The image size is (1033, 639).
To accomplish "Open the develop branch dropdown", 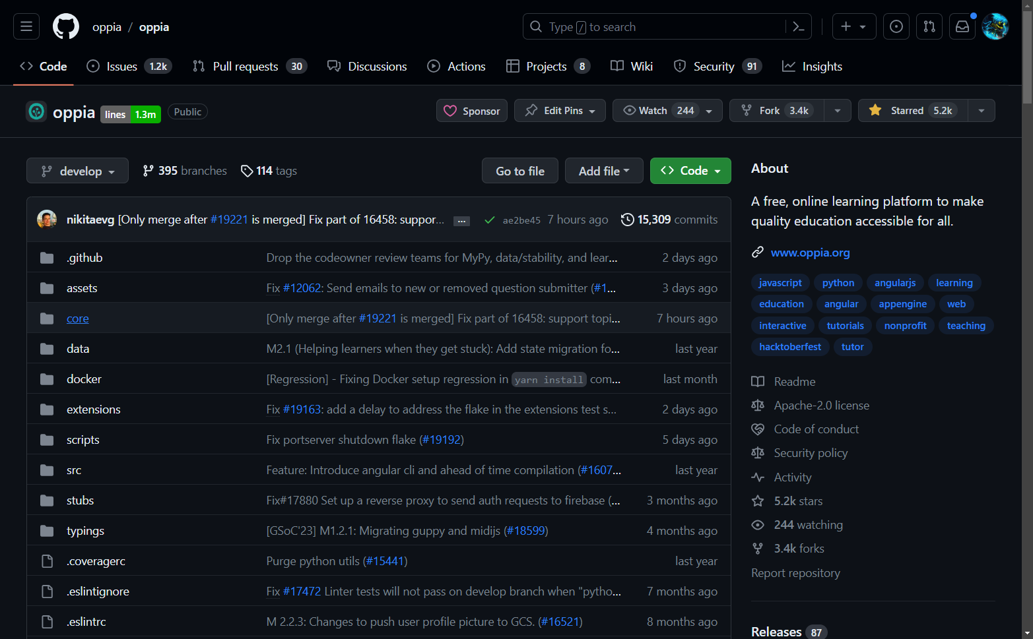I will coord(77,171).
